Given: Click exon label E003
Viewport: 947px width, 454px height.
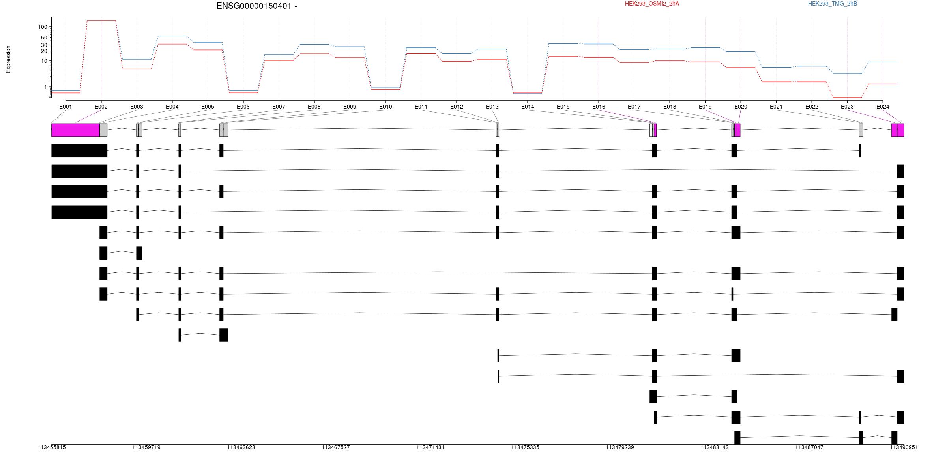Looking at the screenshot, I should tap(137, 107).
